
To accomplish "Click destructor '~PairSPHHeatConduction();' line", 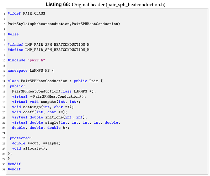I will click(49, 96).
